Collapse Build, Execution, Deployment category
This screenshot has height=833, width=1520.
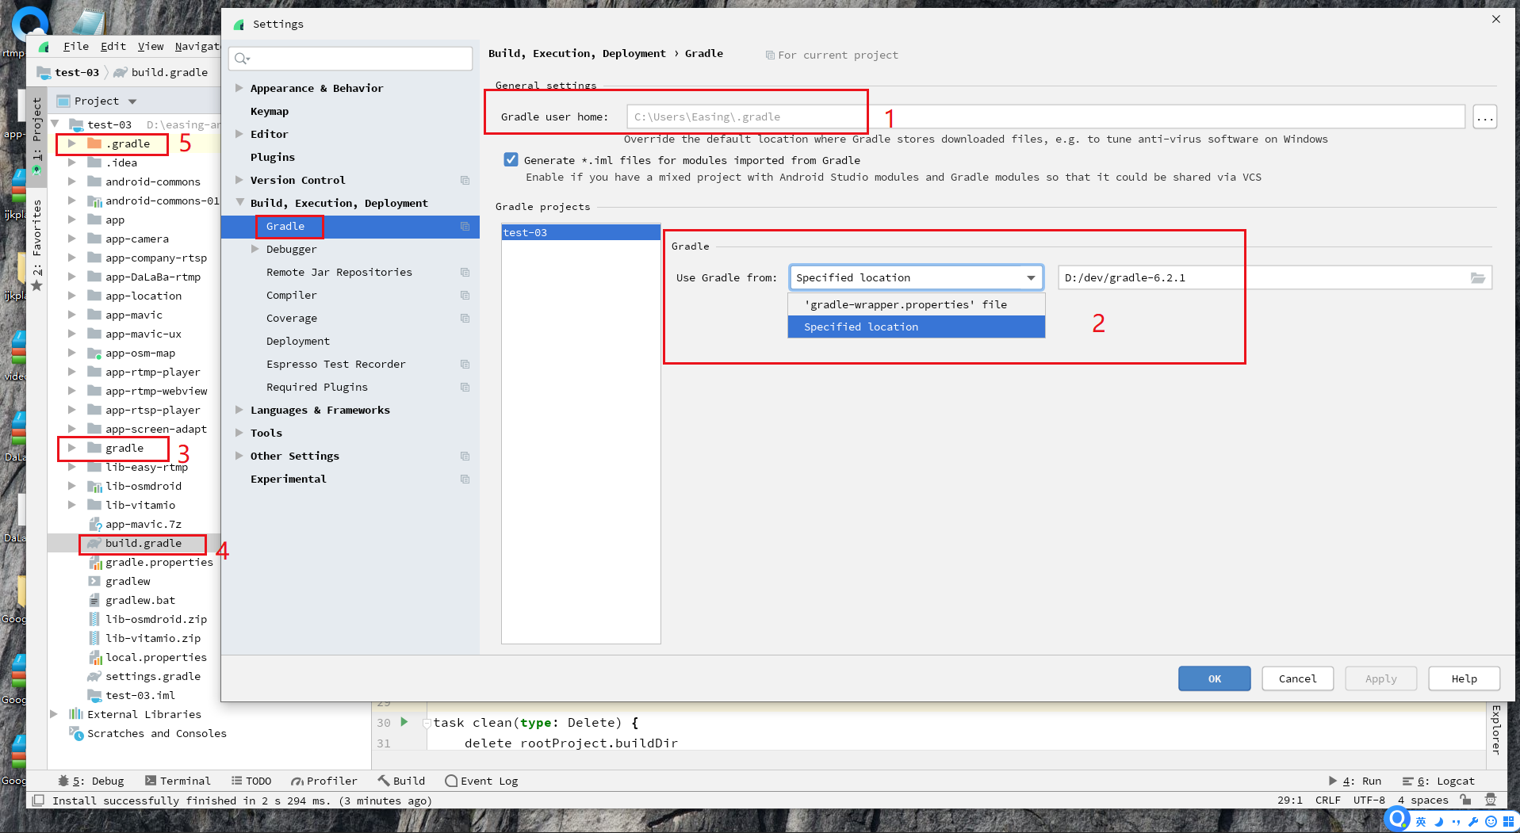[239, 203]
